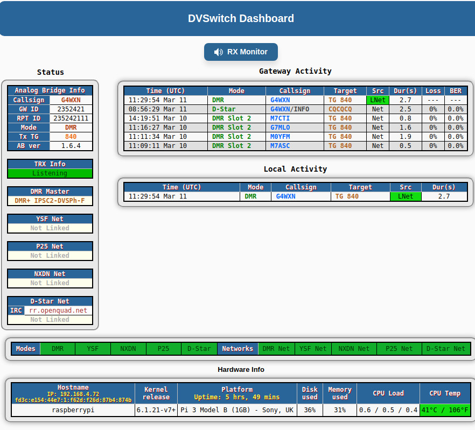The width and height of the screenshot is (475, 430).
Task: Select the D-Star mode button
Action: [x=199, y=348]
